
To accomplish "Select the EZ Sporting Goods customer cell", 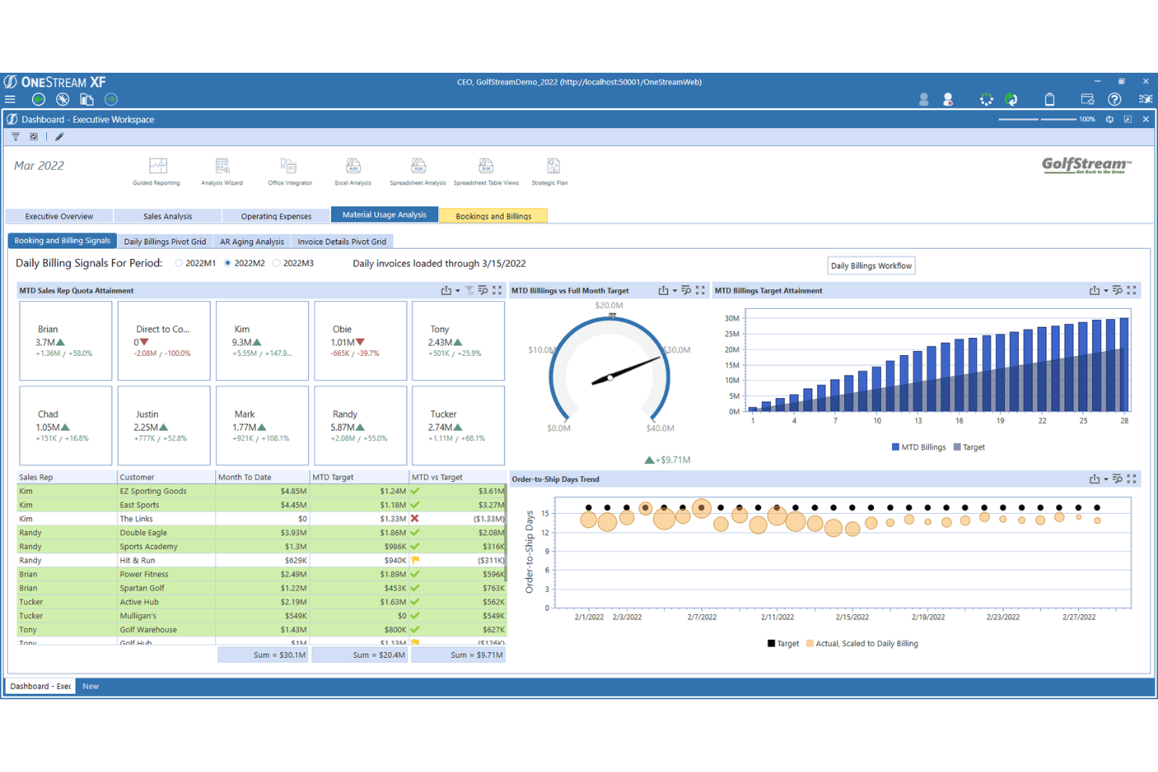I will click(167, 491).
